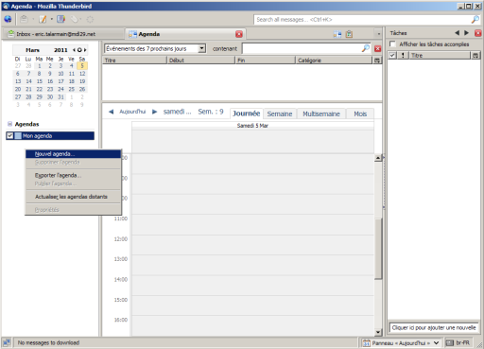The image size is (484, 349).
Task: Click the tasks tab clipboard icon
Action: (349, 34)
